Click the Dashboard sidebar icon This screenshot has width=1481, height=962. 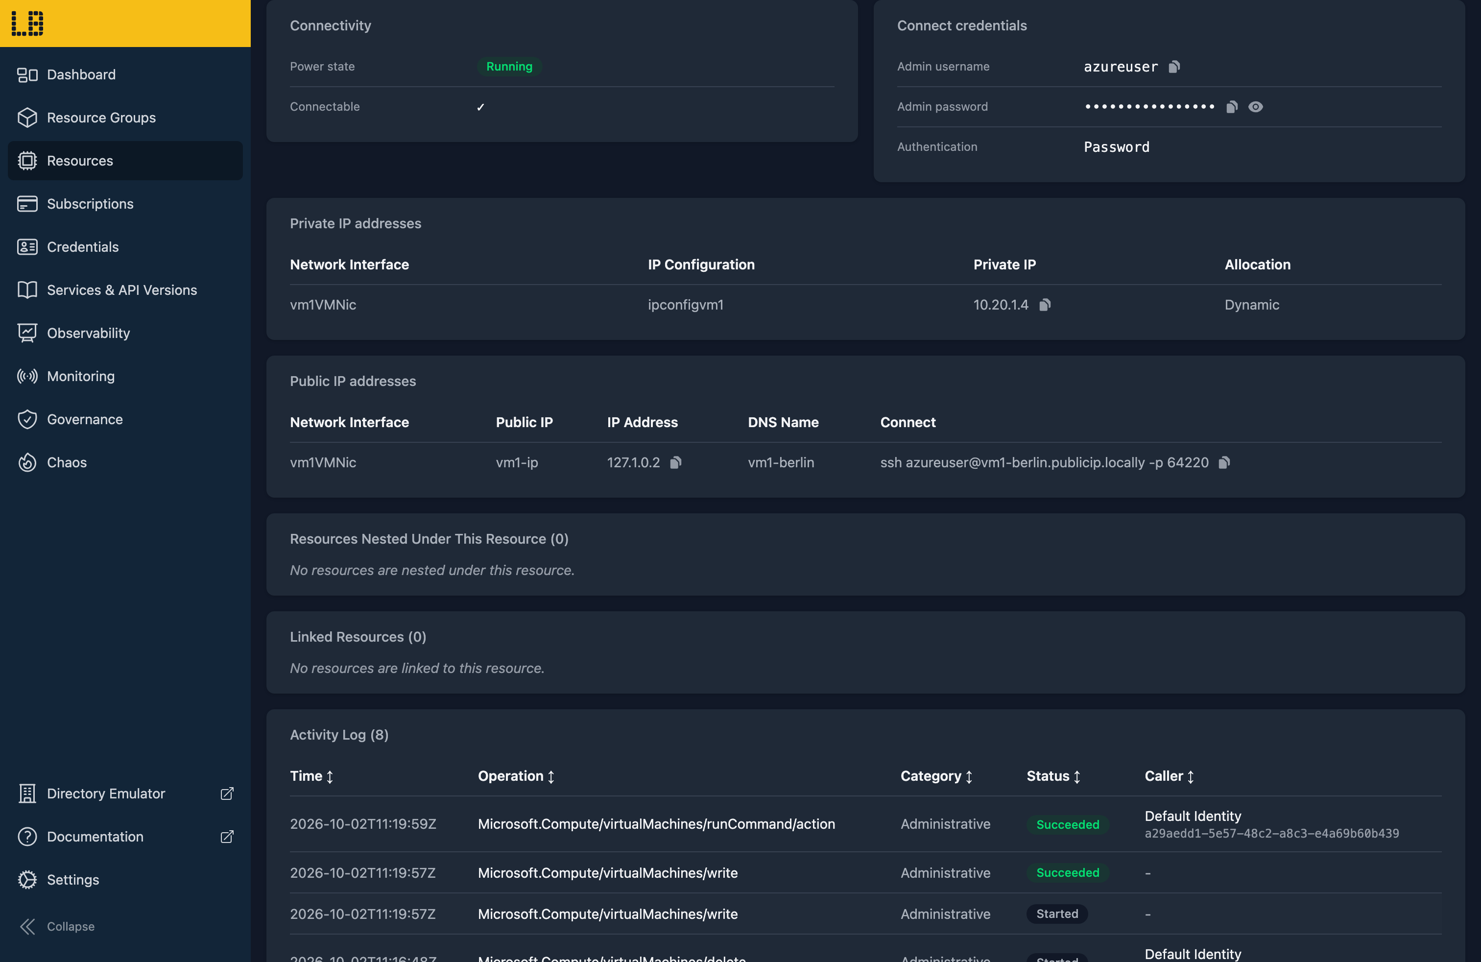click(27, 74)
